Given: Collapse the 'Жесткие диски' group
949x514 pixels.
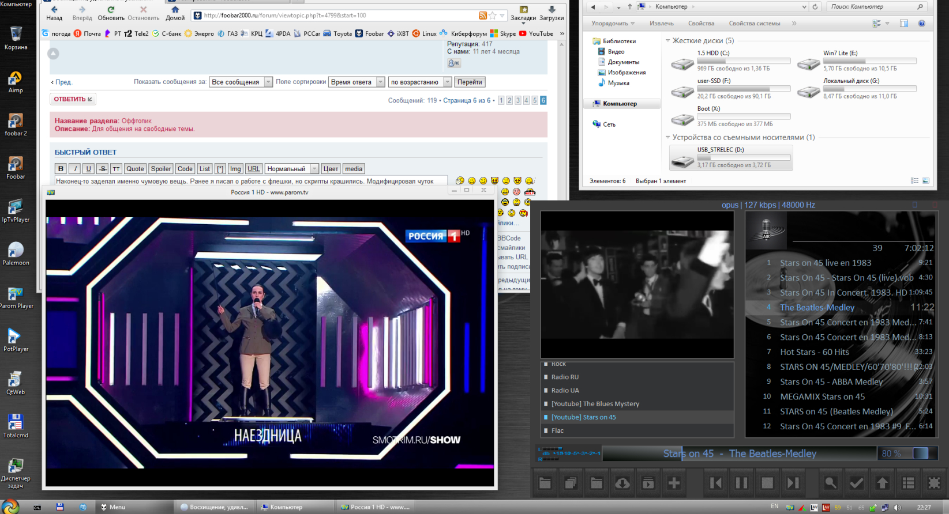Looking at the screenshot, I should click(668, 41).
